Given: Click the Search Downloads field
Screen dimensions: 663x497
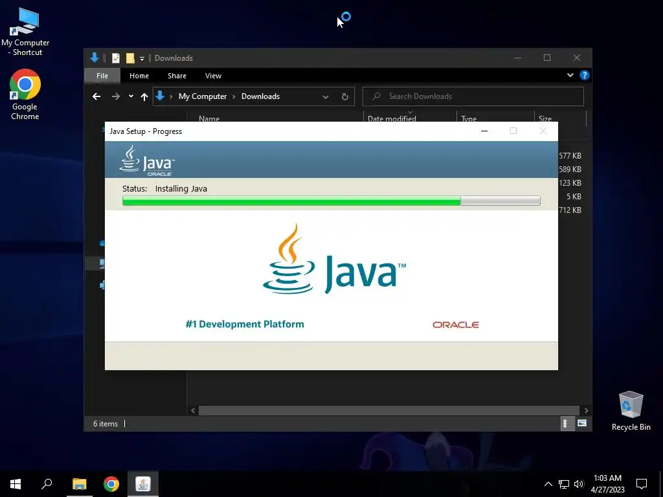Looking at the screenshot, I should tap(473, 96).
